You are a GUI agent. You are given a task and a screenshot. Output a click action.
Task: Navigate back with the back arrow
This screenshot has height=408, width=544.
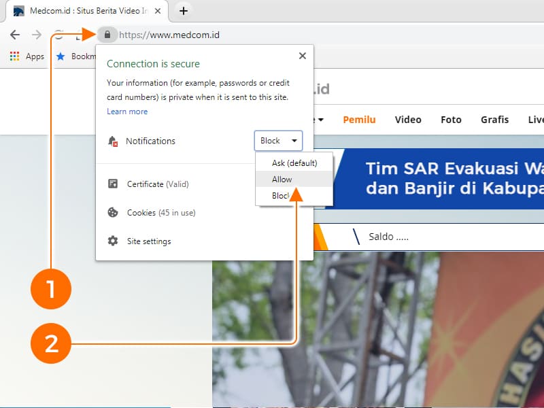pos(15,34)
